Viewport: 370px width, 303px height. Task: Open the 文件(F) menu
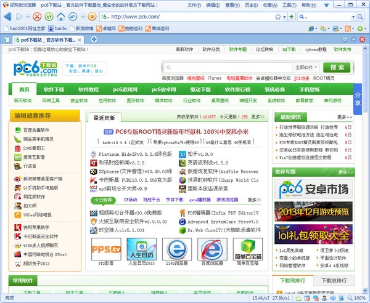coord(194,5)
